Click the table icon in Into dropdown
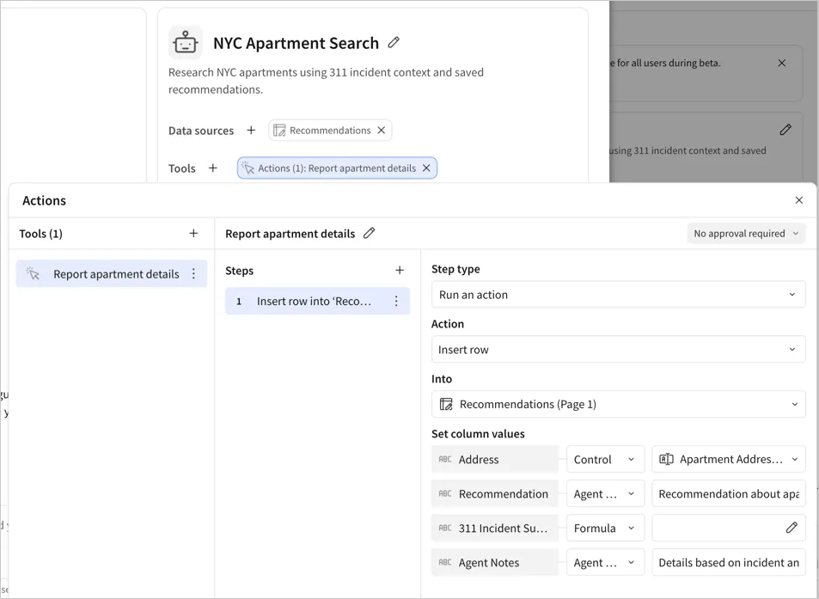 (446, 404)
